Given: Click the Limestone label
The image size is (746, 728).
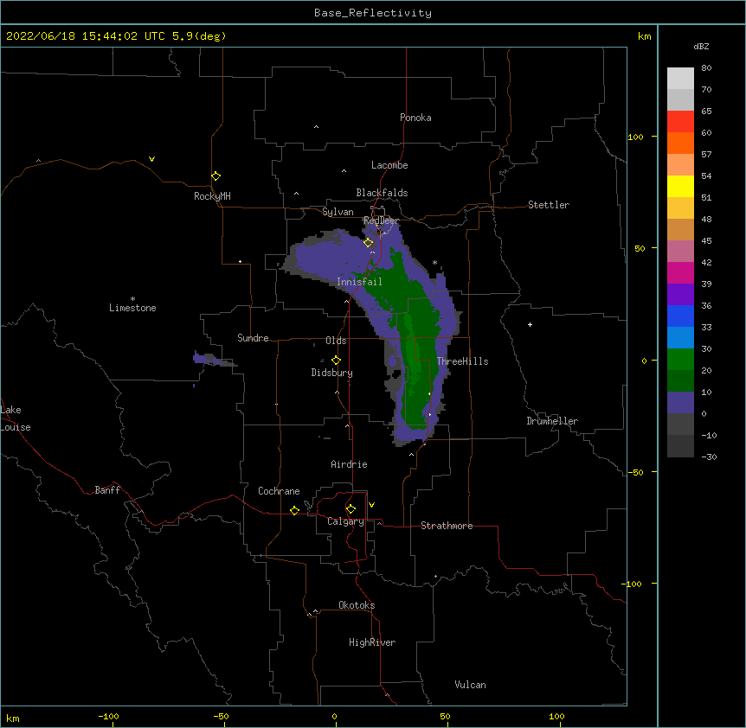Looking at the screenshot, I should 132,308.
